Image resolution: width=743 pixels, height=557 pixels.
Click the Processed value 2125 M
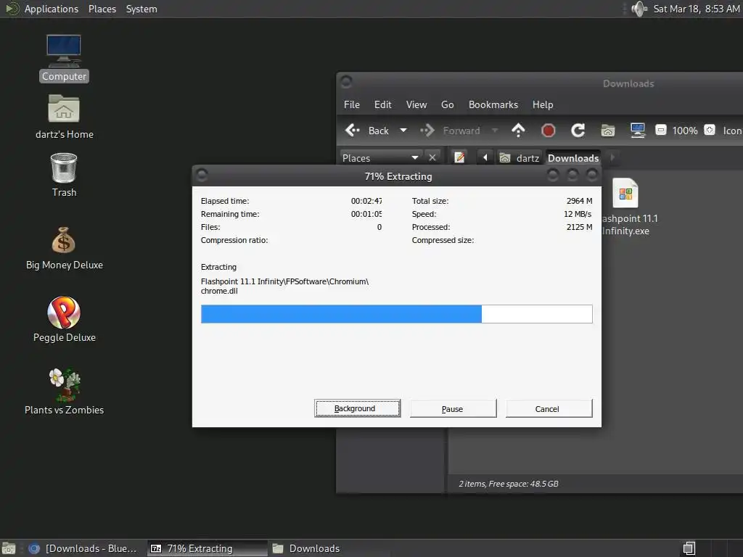tap(579, 227)
